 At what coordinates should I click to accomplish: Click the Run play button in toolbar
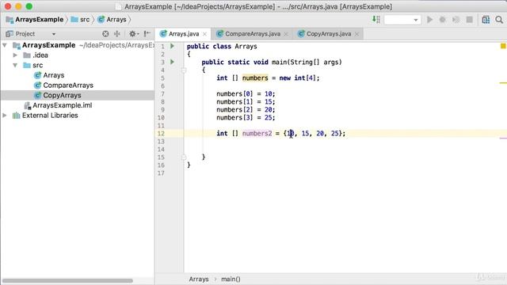(x=429, y=20)
